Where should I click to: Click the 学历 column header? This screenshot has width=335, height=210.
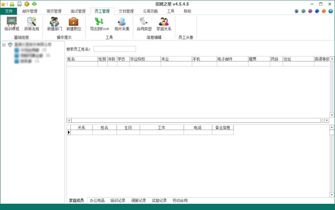pos(123,59)
